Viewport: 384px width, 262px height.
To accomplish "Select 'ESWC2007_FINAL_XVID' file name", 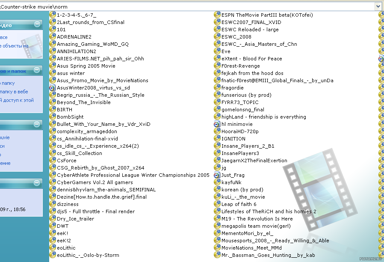I will [x=251, y=22].
